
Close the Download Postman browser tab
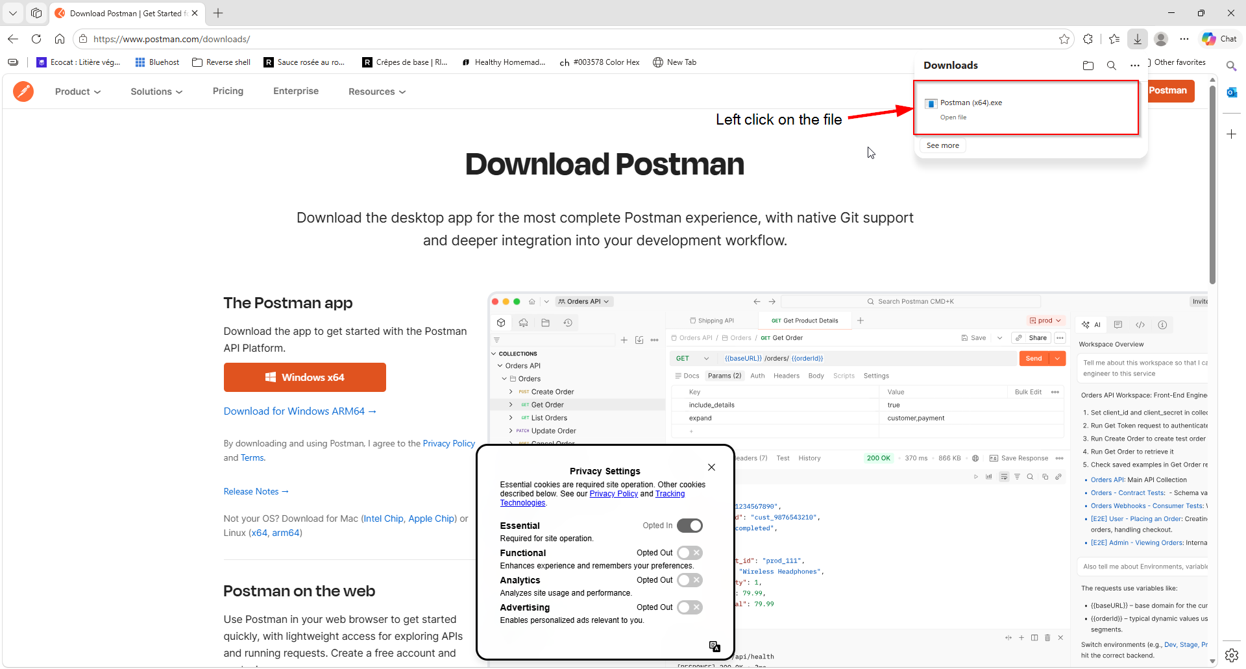pos(195,13)
